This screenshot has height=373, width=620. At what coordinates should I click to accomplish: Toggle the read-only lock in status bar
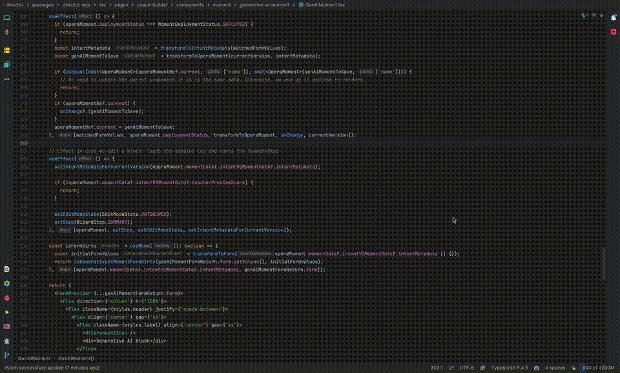point(573,368)
